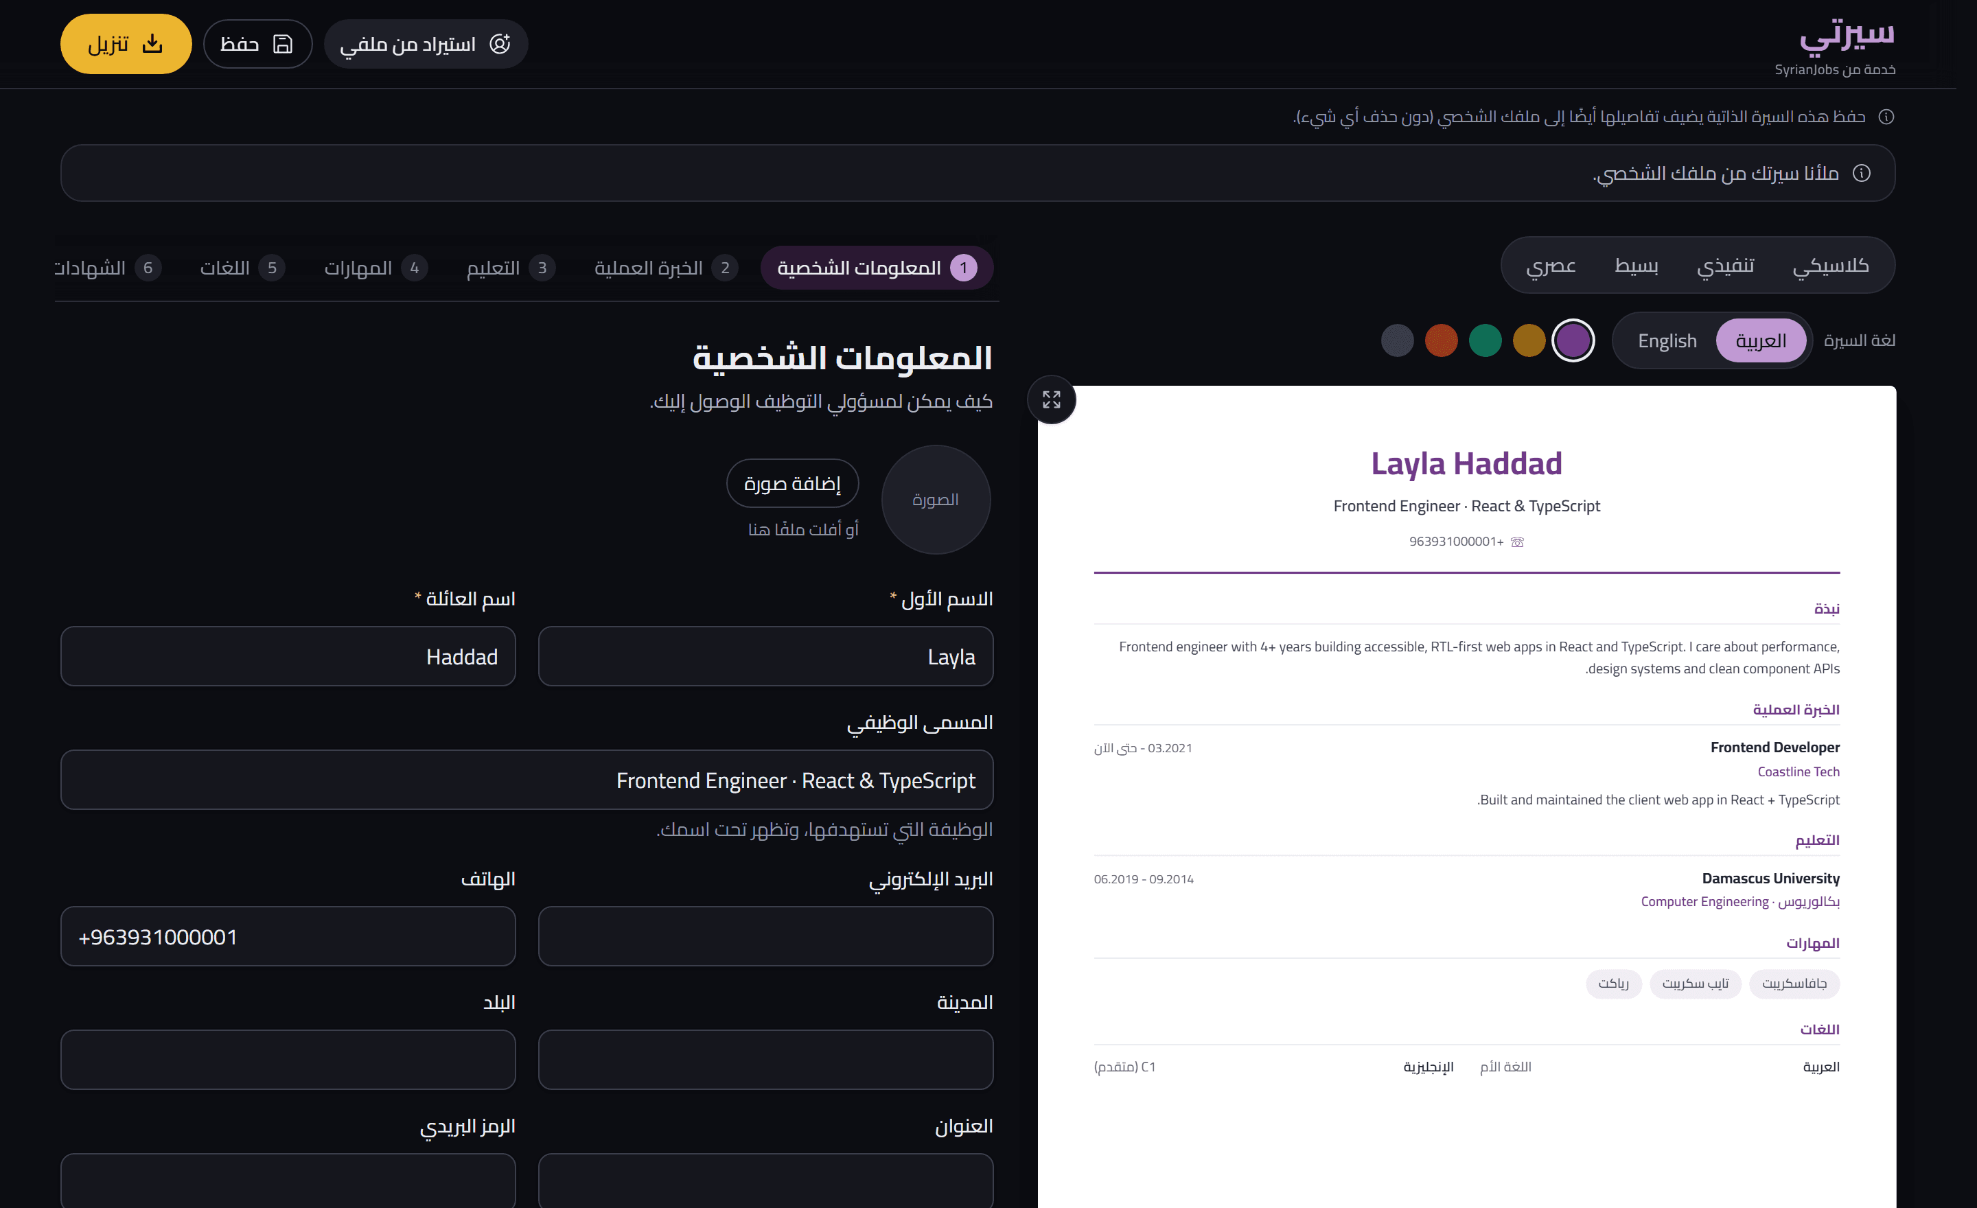Focus the اسم العائلة field containing Haddad

click(288, 656)
